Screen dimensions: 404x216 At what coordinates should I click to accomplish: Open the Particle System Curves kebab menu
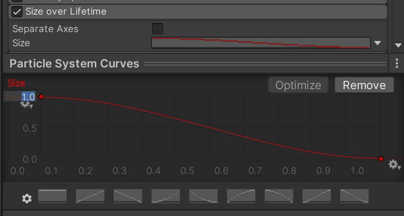(396, 63)
